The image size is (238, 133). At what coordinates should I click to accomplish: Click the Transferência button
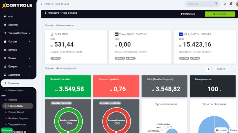pos(188,14)
